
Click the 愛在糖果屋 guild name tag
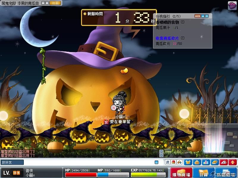118,122
